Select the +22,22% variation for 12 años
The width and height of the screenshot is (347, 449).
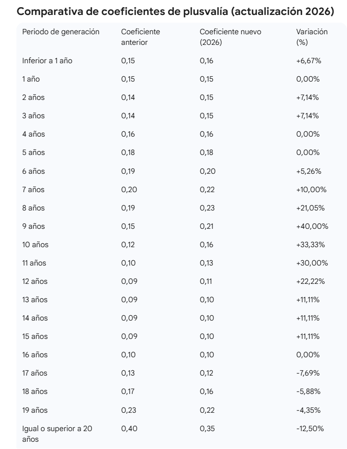pyautogui.click(x=310, y=281)
